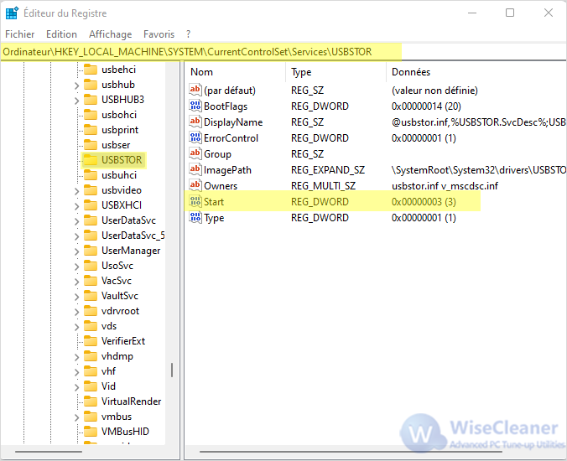Open the Edition menu
Viewport: 567px width, 461px height.
[x=61, y=34]
